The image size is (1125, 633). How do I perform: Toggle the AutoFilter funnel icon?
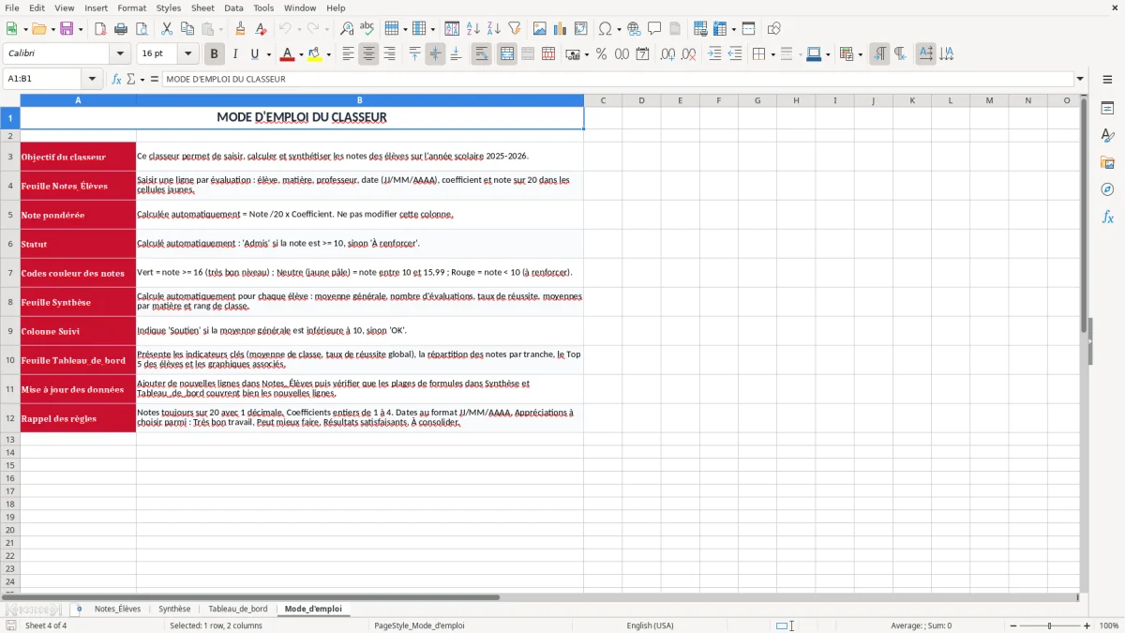[x=515, y=29]
